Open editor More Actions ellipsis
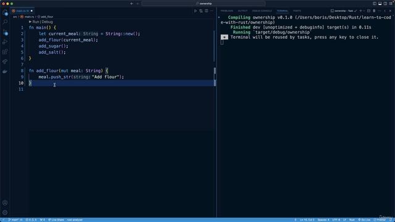The image size is (395, 222). pos(212,11)
